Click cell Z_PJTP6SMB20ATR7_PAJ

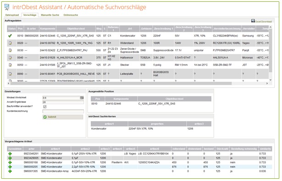click(x=72, y=50)
